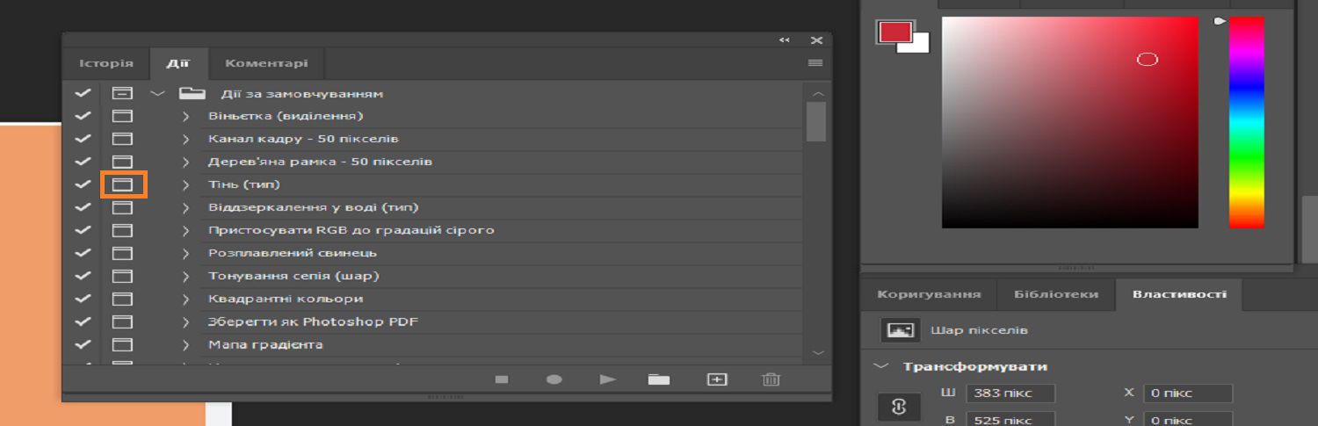Expand Пристосувати RGB до градацій сірого
This screenshot has width=1318, height=426.
[185, 230]
